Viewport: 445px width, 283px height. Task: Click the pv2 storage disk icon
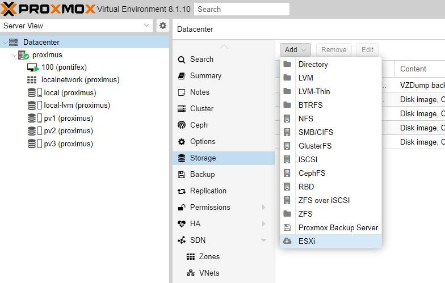(x=32, y=130)
